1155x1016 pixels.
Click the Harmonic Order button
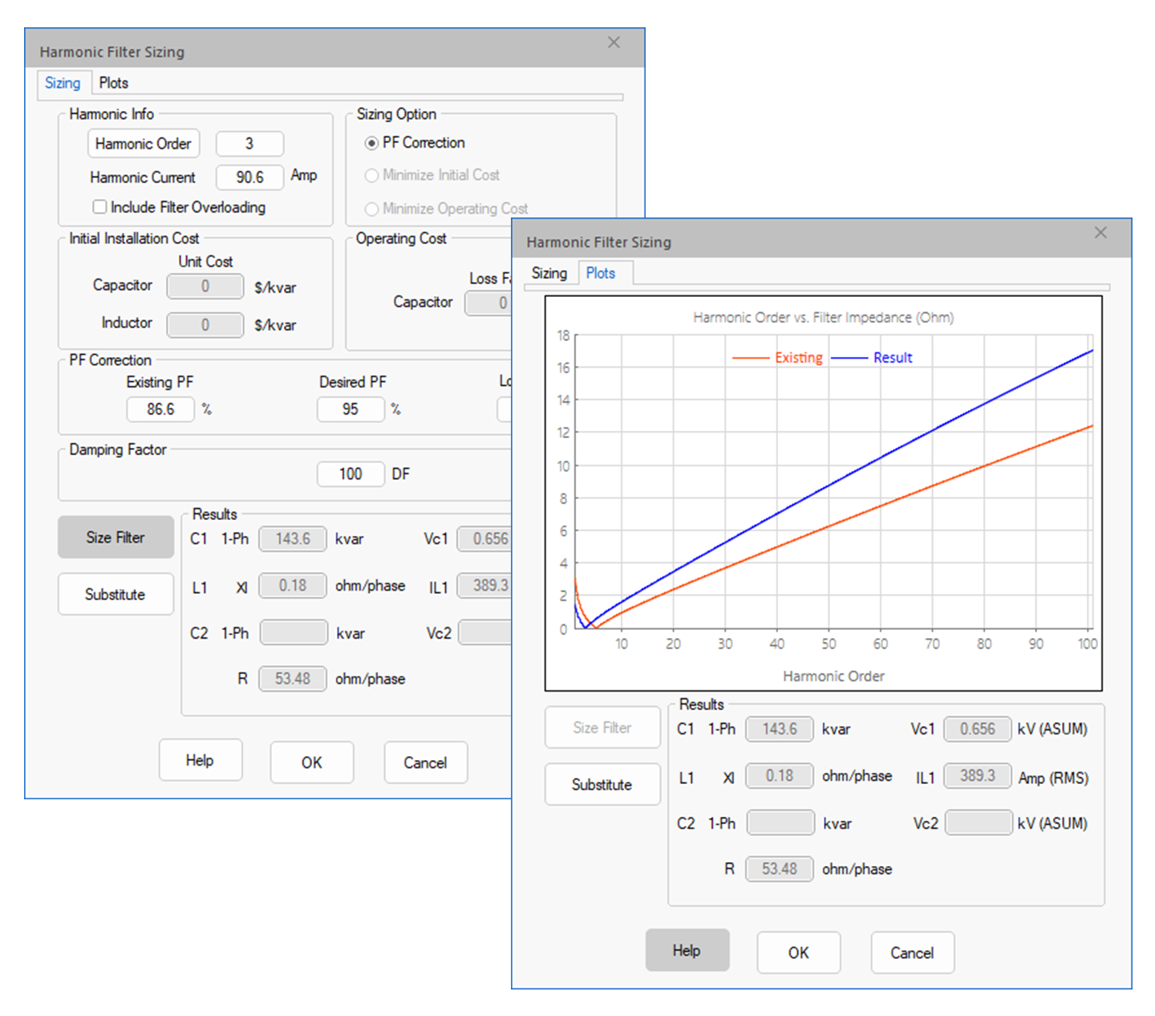(x=144, y=144)
